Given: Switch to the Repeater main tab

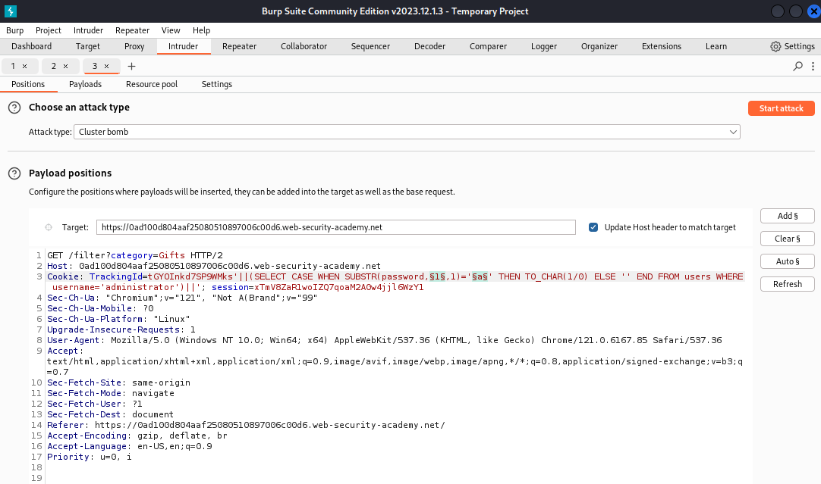Looking at the screenshot, I should pos(239,46).
